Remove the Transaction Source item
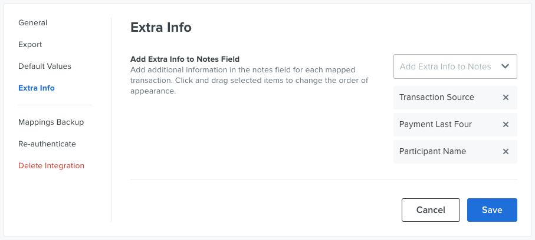Image resolution: width=535 pixels, height=240 pixels. [506, 98]
